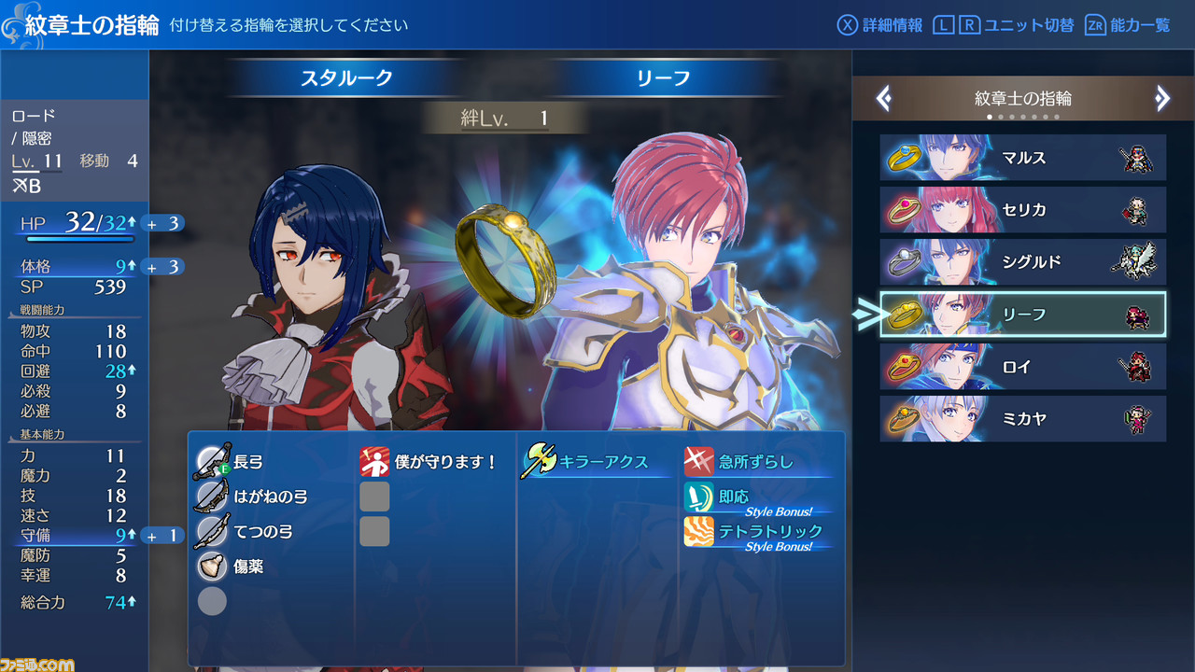1195x672 pixels.
Task: Click the X 詳細情報 button
Action: 879,25
